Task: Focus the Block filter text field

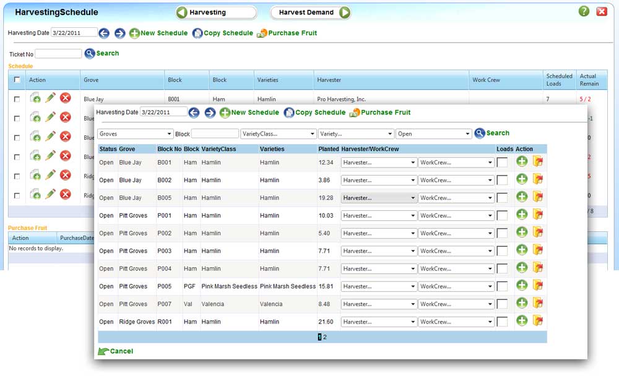Action: click(x=215, y=134)
